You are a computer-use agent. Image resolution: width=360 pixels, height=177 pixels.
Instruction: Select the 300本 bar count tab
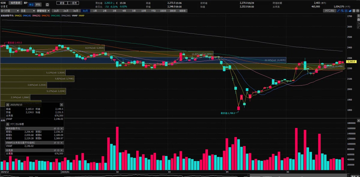click(173, 11)
